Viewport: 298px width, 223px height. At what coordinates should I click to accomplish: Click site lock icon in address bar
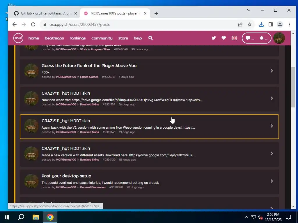tap(45, 24)
